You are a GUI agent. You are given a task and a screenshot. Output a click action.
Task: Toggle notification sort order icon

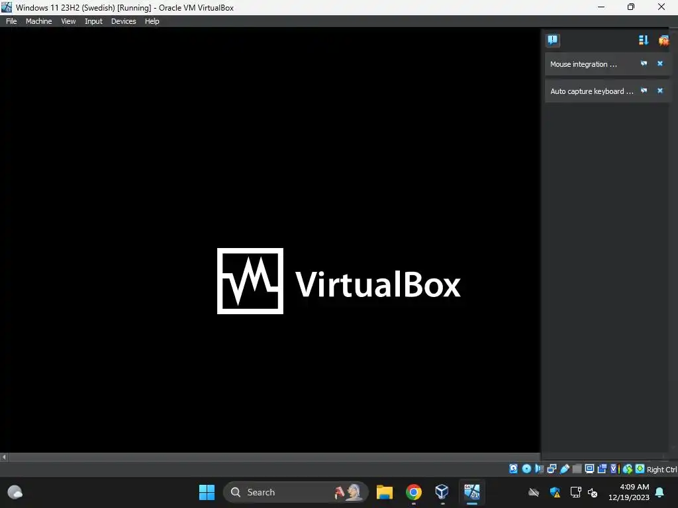(x=644, y=40)
